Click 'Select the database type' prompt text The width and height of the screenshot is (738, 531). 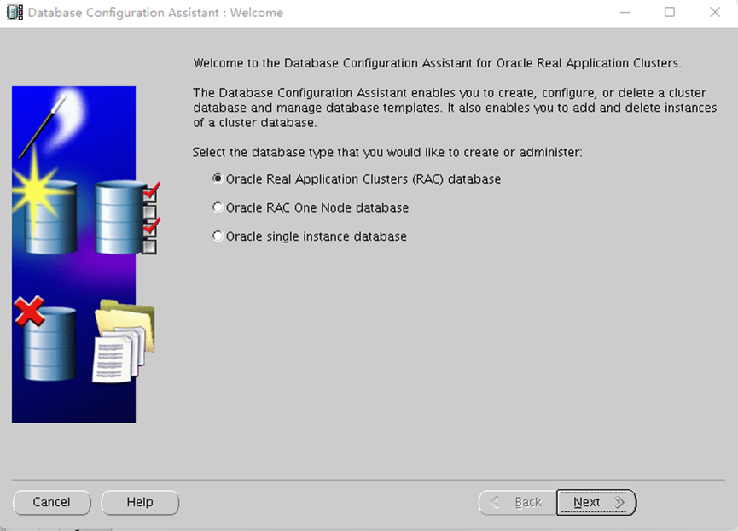[x=387, y=153]
